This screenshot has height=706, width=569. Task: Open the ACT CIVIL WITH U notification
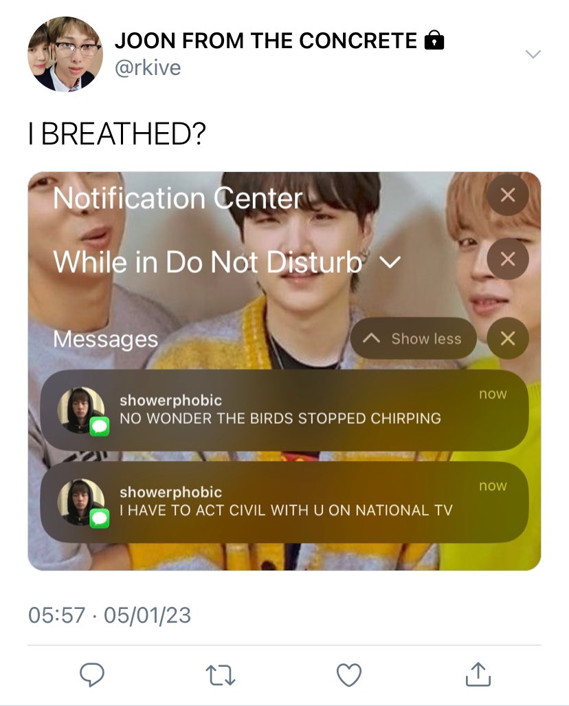coord(284,502)
